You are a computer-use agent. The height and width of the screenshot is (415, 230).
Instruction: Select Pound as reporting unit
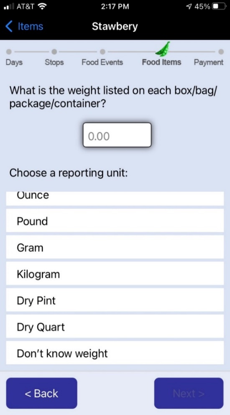click(x=115, y=220)
